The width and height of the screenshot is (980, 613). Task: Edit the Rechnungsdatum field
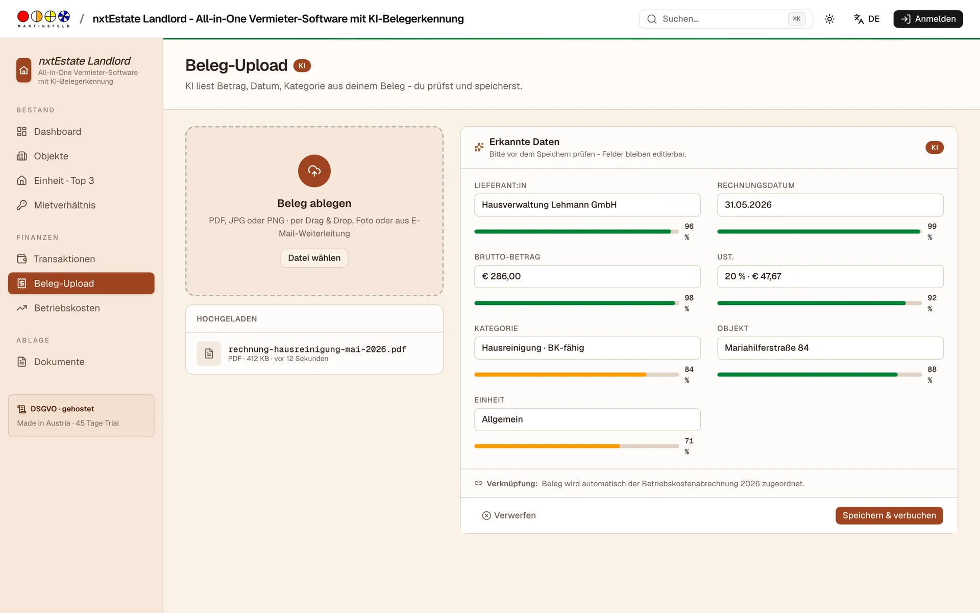point(830,205)
